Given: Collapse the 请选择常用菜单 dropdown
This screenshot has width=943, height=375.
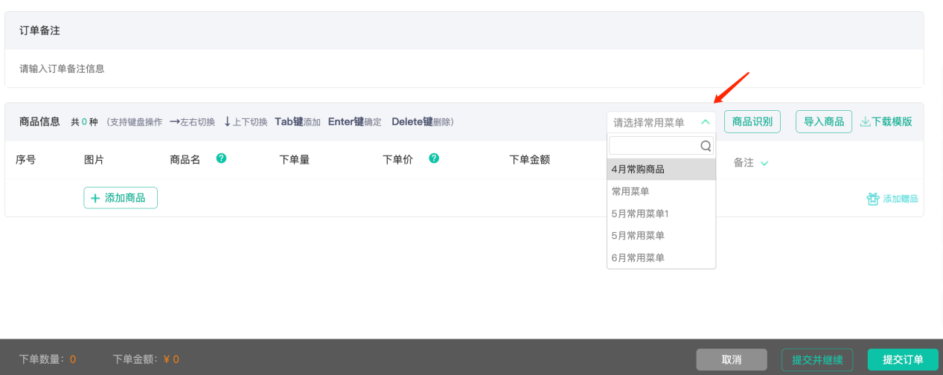Looking at the screenshot, I should pos(705,122).
